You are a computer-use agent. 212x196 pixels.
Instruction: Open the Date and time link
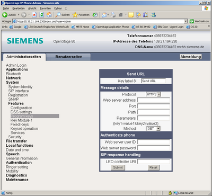(17, 150)
